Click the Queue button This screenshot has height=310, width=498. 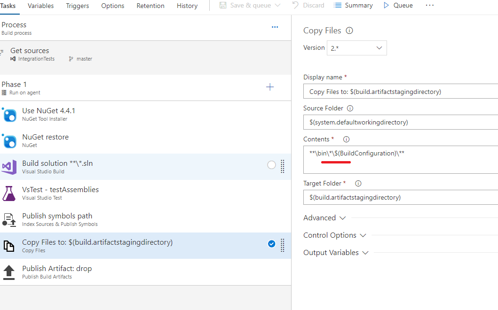[398, 5]
